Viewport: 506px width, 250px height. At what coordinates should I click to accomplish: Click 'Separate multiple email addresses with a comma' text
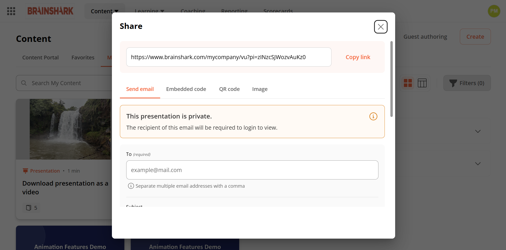[x=190, y=186]
